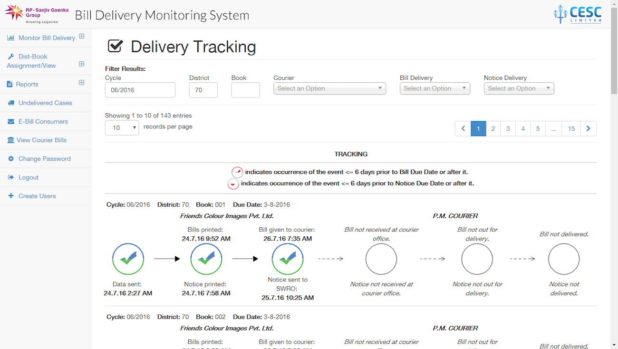Viewport: 618px width, 349px height.
Task: Open the Bill Delivery filter dropdown
Action: [x=435, y=88]
